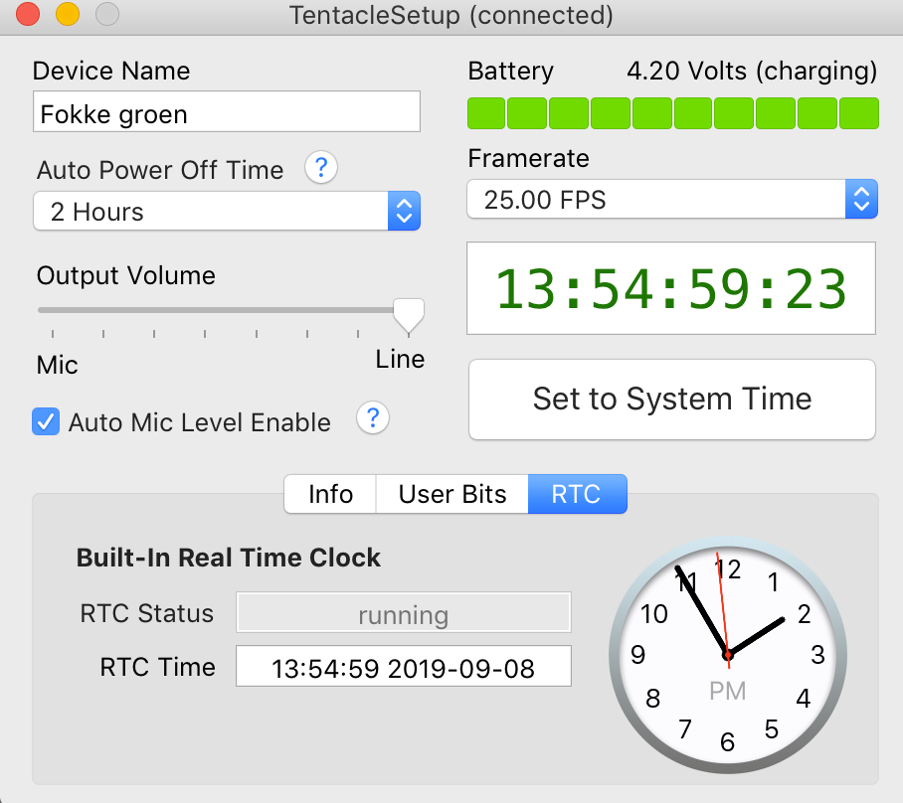
Task: Switch to the User Bits tab
Action: click(x=452, y=494)
